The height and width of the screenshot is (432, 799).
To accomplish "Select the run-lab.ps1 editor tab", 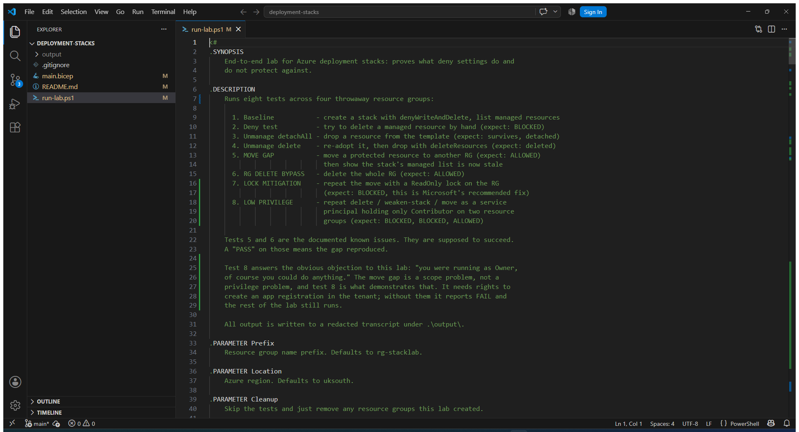I will pos(211,29).
